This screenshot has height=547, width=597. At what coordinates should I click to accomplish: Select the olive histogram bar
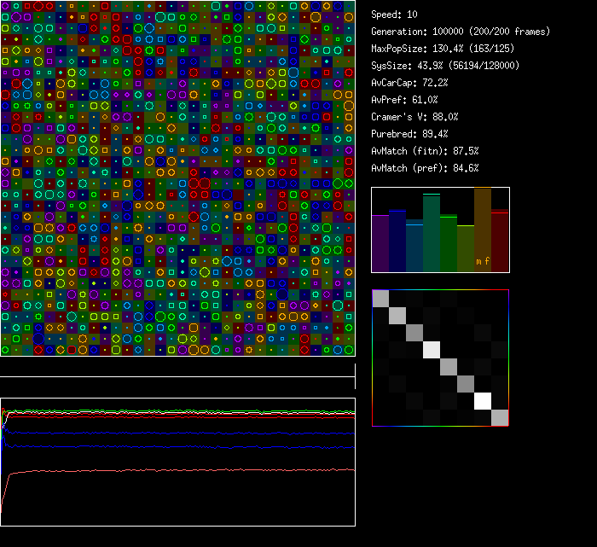tap(466, 248)
